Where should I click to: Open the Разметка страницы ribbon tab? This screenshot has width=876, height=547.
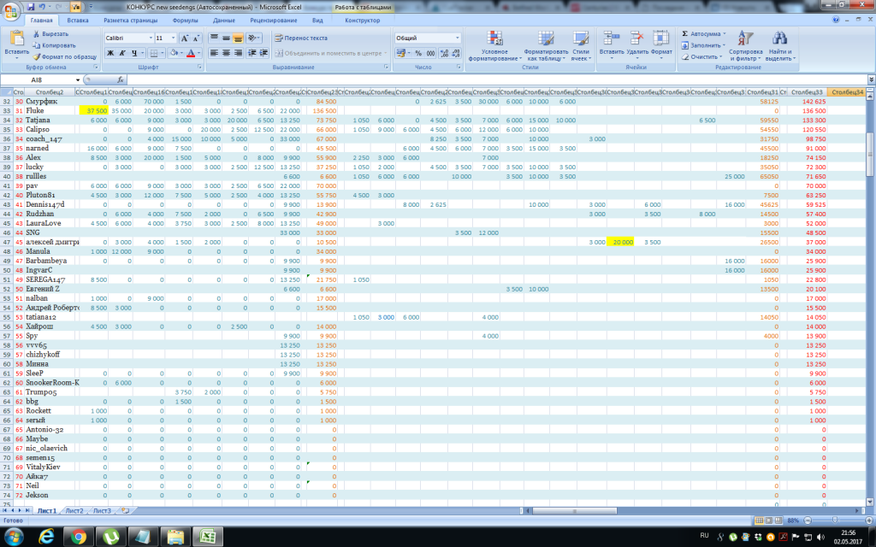tap(130, 21)
